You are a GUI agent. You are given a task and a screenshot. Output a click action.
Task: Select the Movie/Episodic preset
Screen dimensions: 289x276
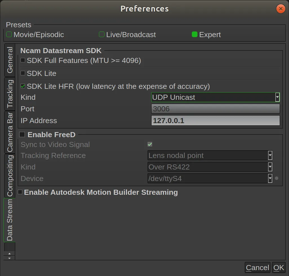(x=35, y=35)
